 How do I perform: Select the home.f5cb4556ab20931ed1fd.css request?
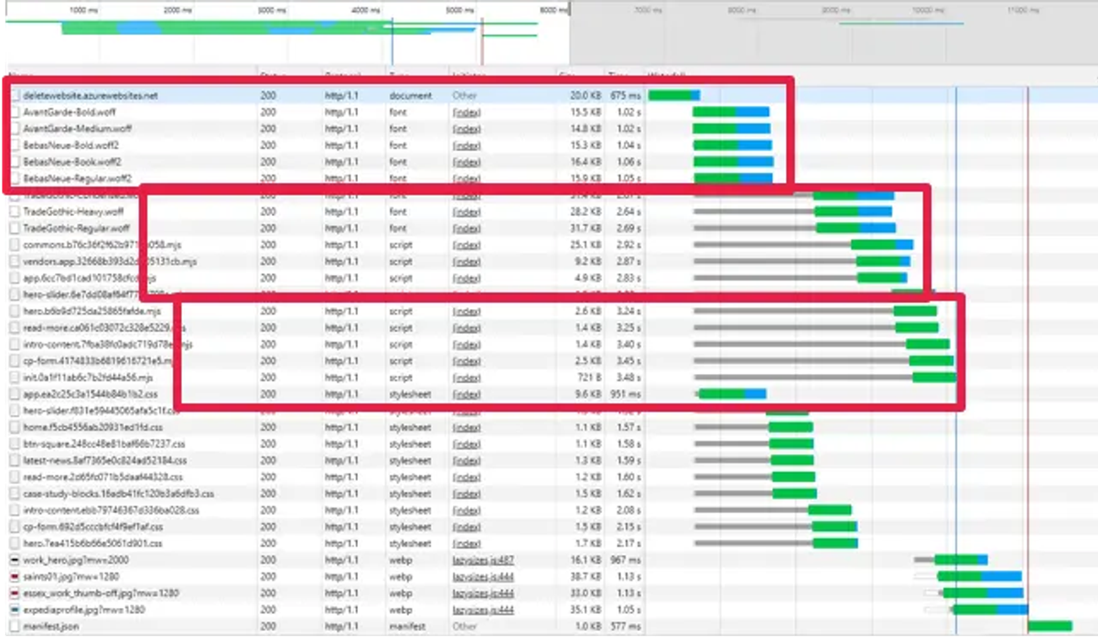click(x=92, y=427)
